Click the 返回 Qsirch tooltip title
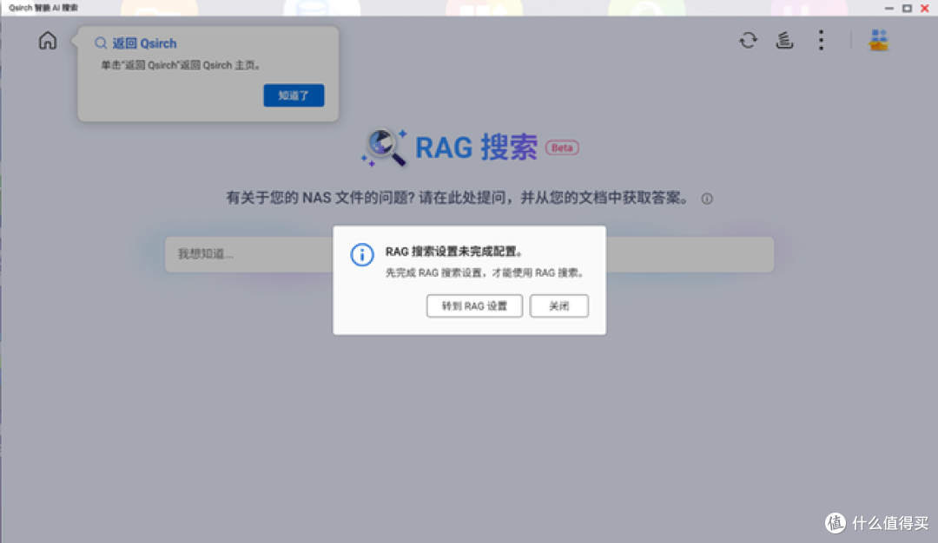938x543 pixels. point(144,43)
